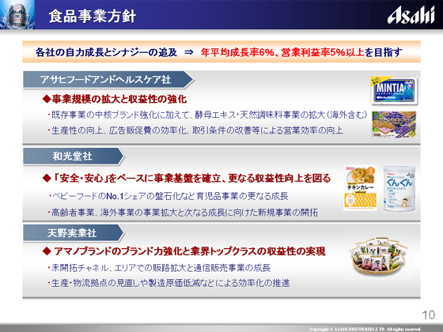Click the bullet 生産性の向上、広告販促費の効率化

click(195, 130)
